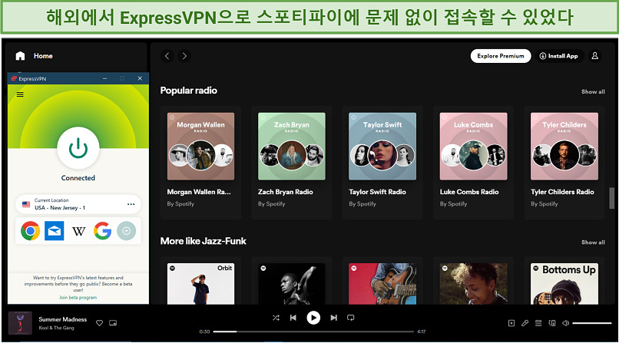Open Luke Combs Radio card
The height and width of the screenshot is (343, 619).
[x=473, y=162]
